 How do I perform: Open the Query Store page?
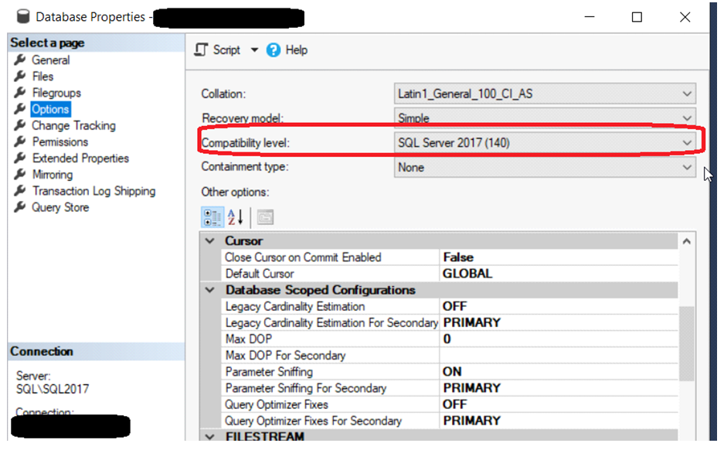[x=60, y=207]
